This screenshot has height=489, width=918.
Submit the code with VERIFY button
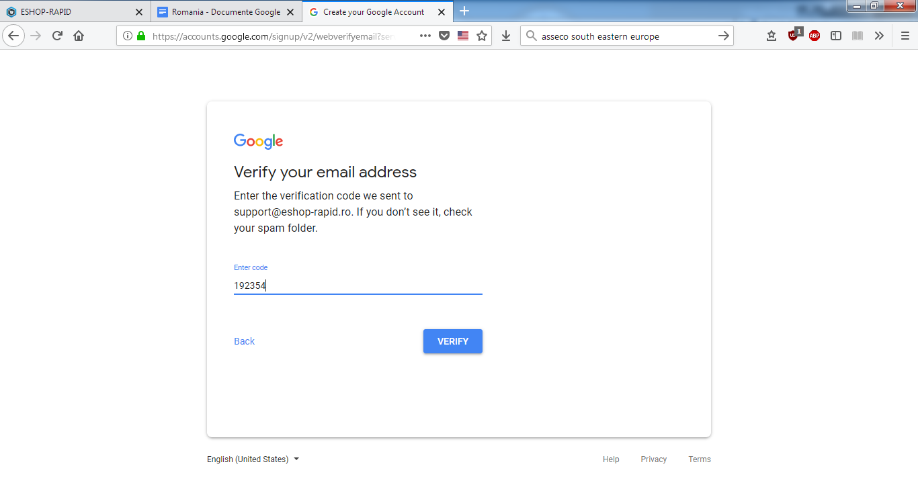(x=453, y=341)
